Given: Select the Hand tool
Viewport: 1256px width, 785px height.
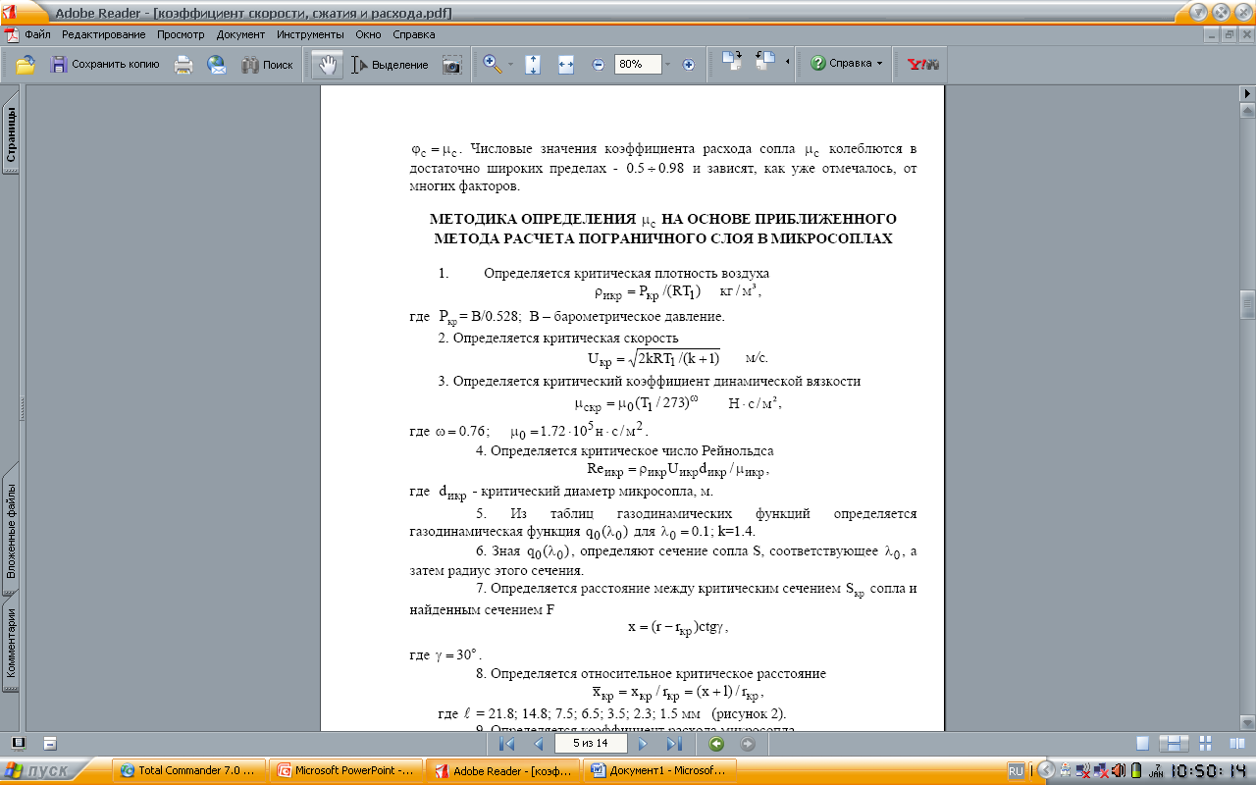Looking at the screenshot, I should pyautogui.click(x=328, y=65).
